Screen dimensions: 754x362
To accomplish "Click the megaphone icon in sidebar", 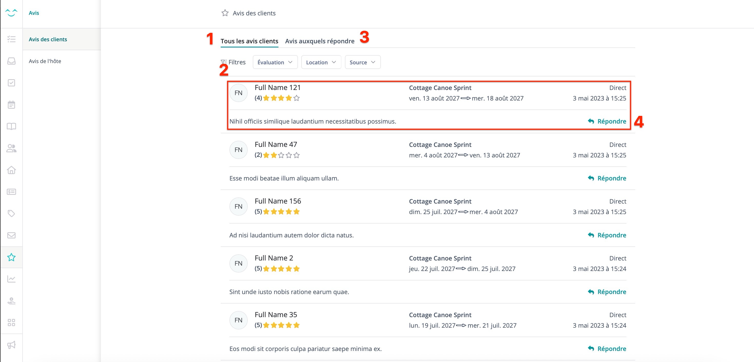I will coord(11,345).
